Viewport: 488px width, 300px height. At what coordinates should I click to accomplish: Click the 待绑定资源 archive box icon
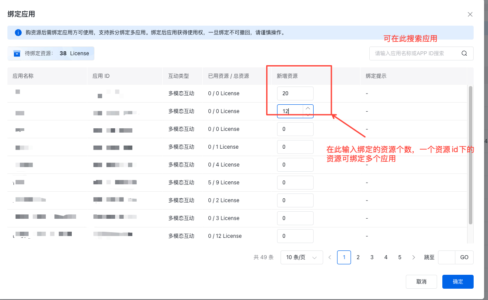(17, 53)
